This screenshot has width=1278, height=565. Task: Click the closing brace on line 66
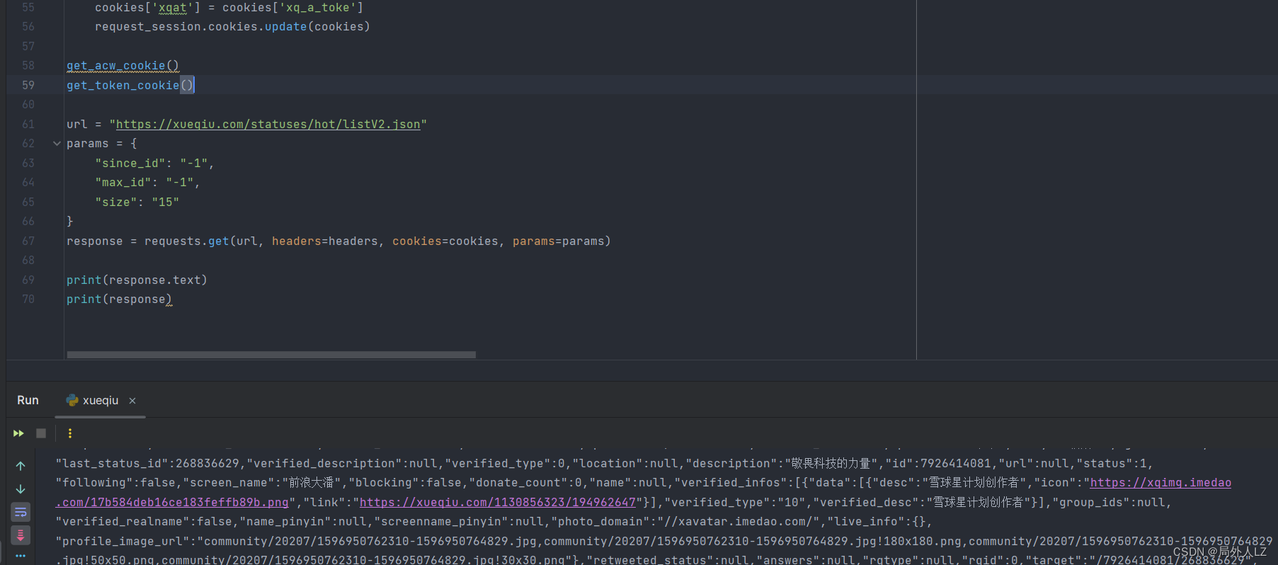[x=70, y=222]
